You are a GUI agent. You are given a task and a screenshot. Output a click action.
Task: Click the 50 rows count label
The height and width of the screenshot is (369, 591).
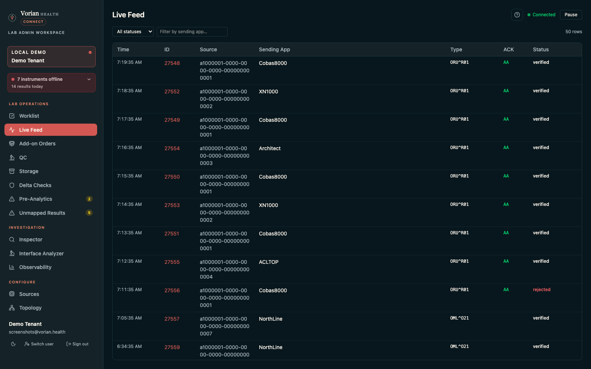click(574, 32)
